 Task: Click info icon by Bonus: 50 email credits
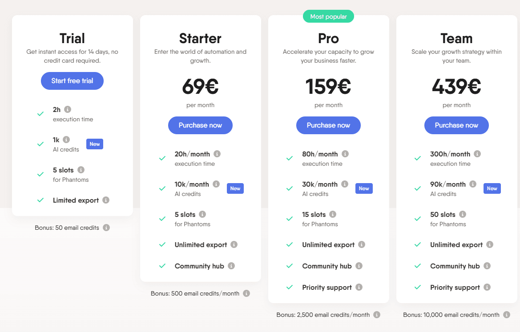pos(106,228)
